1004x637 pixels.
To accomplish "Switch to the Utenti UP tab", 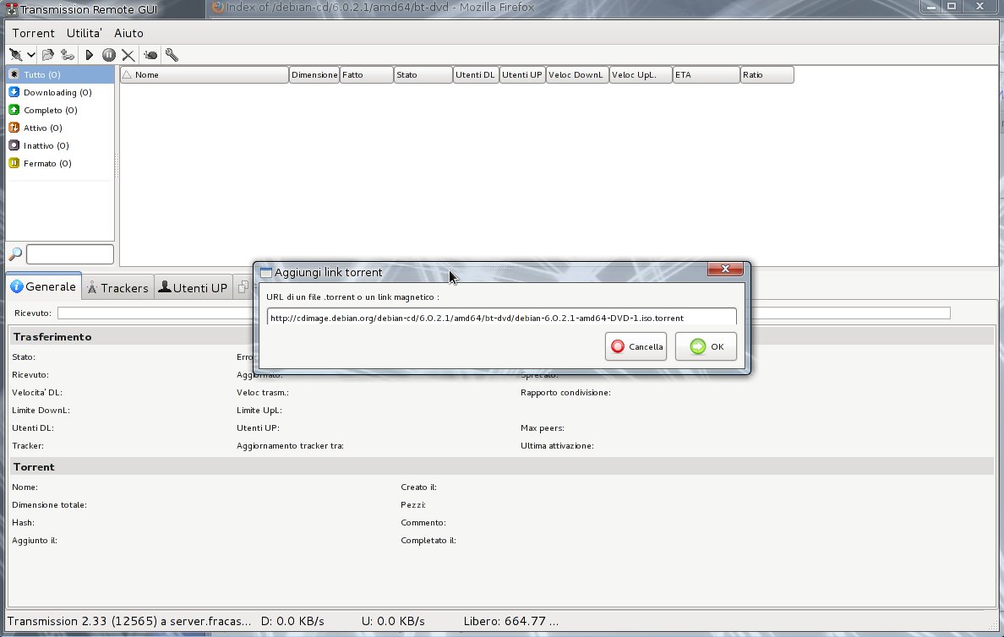I will (x=193, y=288).
